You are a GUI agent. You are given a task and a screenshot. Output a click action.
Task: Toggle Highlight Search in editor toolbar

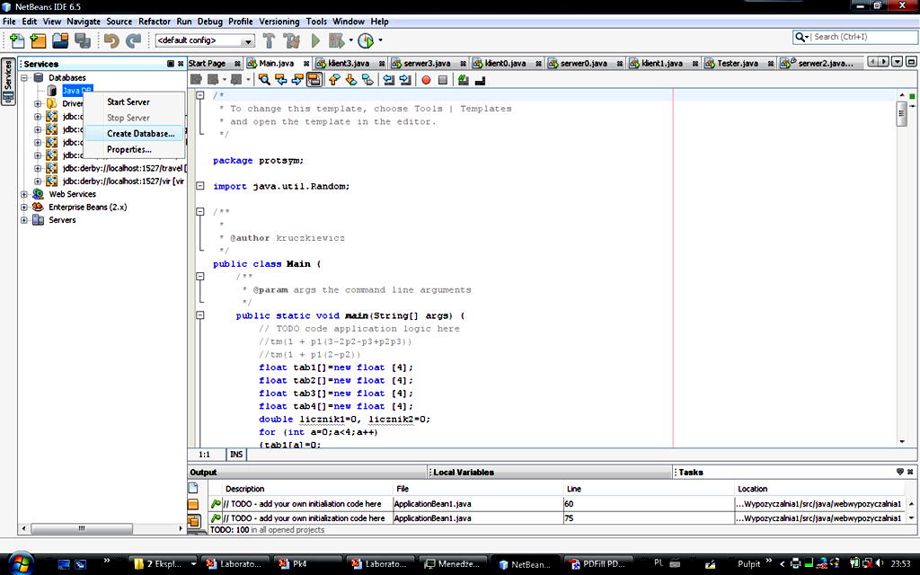click(314, 80)
